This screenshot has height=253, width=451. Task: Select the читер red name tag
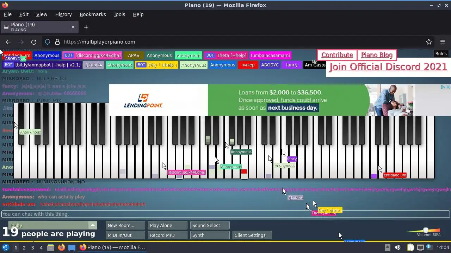click(x=248, y=65)
